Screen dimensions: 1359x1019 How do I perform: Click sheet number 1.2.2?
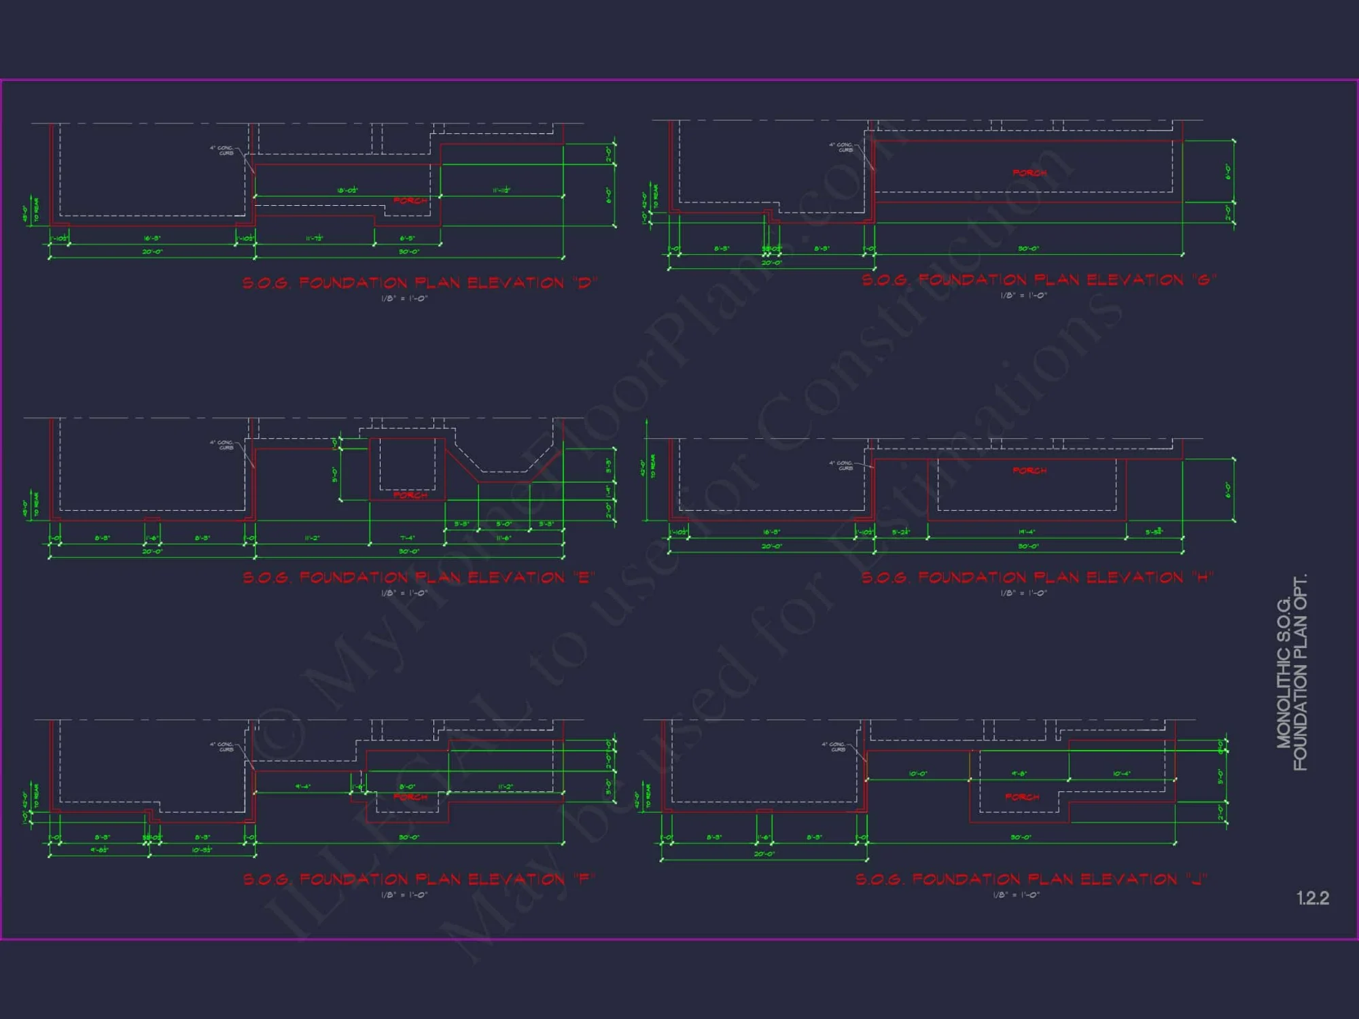[1312, 898]
